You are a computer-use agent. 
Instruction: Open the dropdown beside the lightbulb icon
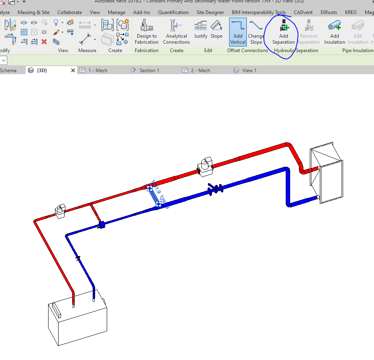62,22
